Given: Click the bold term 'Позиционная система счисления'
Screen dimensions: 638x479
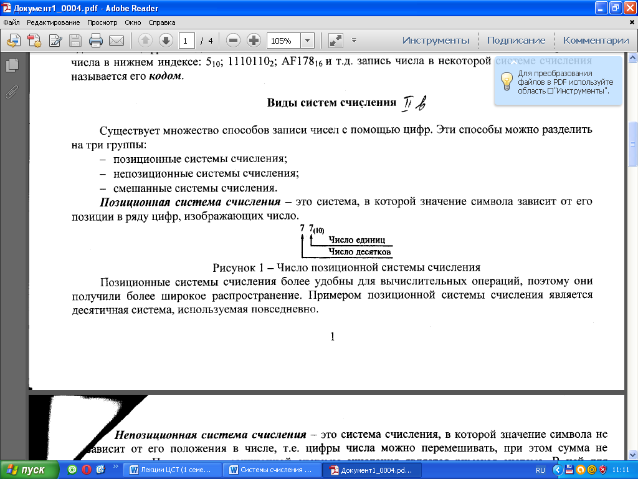Looking at the screenshot, I should tap(190, 201).
